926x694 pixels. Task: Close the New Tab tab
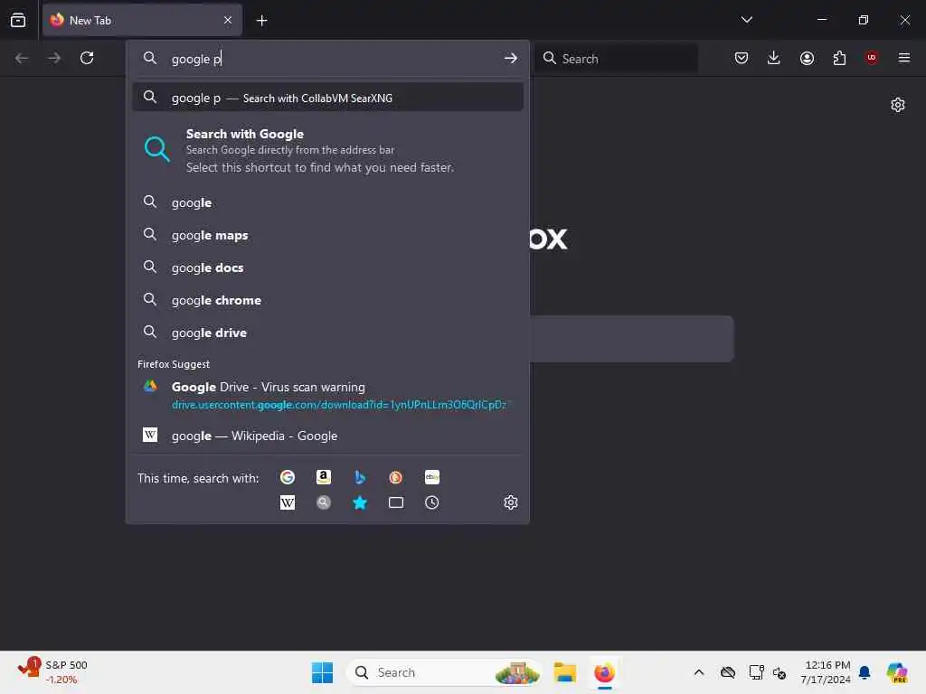[x=228, y=20]
